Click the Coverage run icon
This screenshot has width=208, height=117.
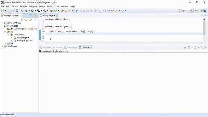click(38, 11)
